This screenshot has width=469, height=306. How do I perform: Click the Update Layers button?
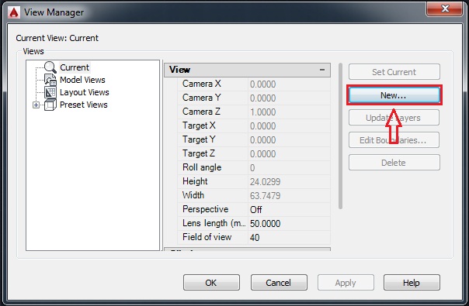tap(394, 118)
